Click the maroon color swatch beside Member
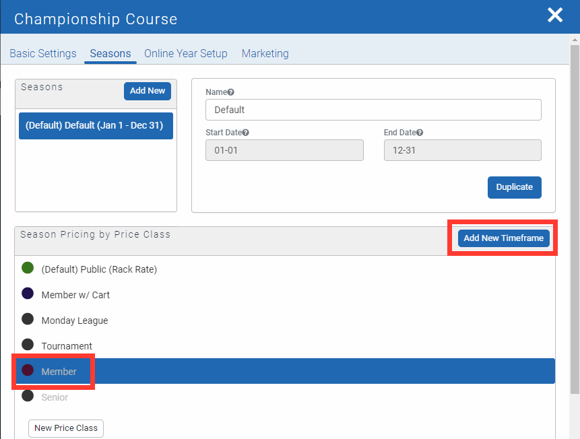This screenshot has width=580, height=439. pos(28,371)
